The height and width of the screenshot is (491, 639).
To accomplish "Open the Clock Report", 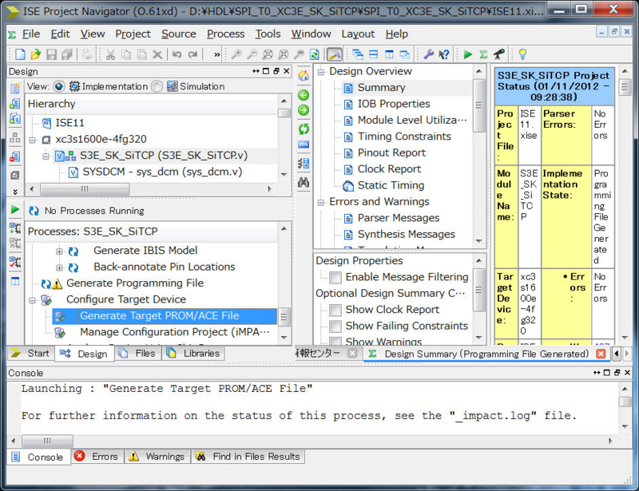I will coord(389,169).
